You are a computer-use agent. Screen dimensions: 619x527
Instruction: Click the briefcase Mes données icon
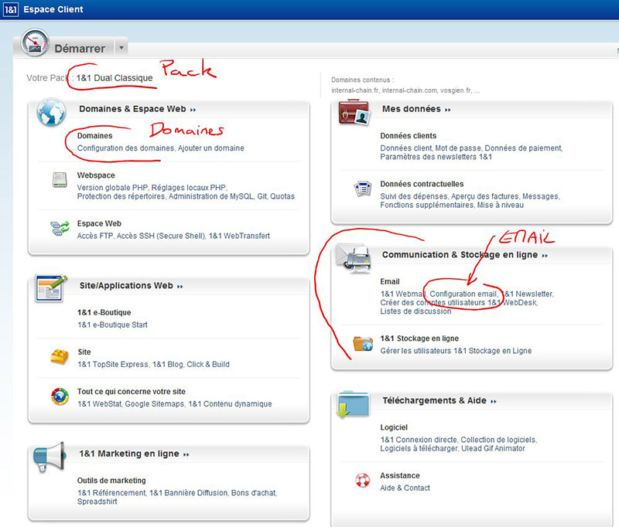tap(354, 112)
